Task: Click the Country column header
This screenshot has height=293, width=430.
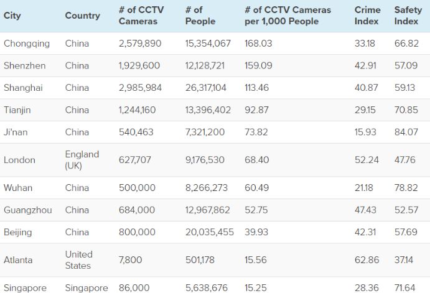Action: [x=82, y=16]
